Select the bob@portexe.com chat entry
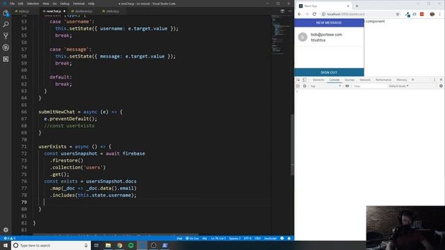The image size is (445, 250). (329, 37)
